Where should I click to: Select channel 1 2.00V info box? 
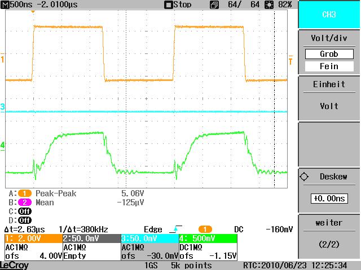coord(34,247)
